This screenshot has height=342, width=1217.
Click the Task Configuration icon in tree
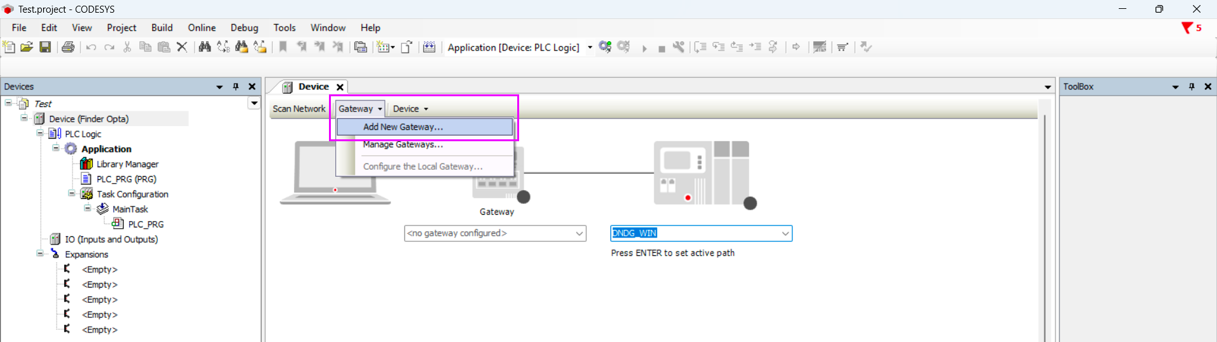[87, 194]
